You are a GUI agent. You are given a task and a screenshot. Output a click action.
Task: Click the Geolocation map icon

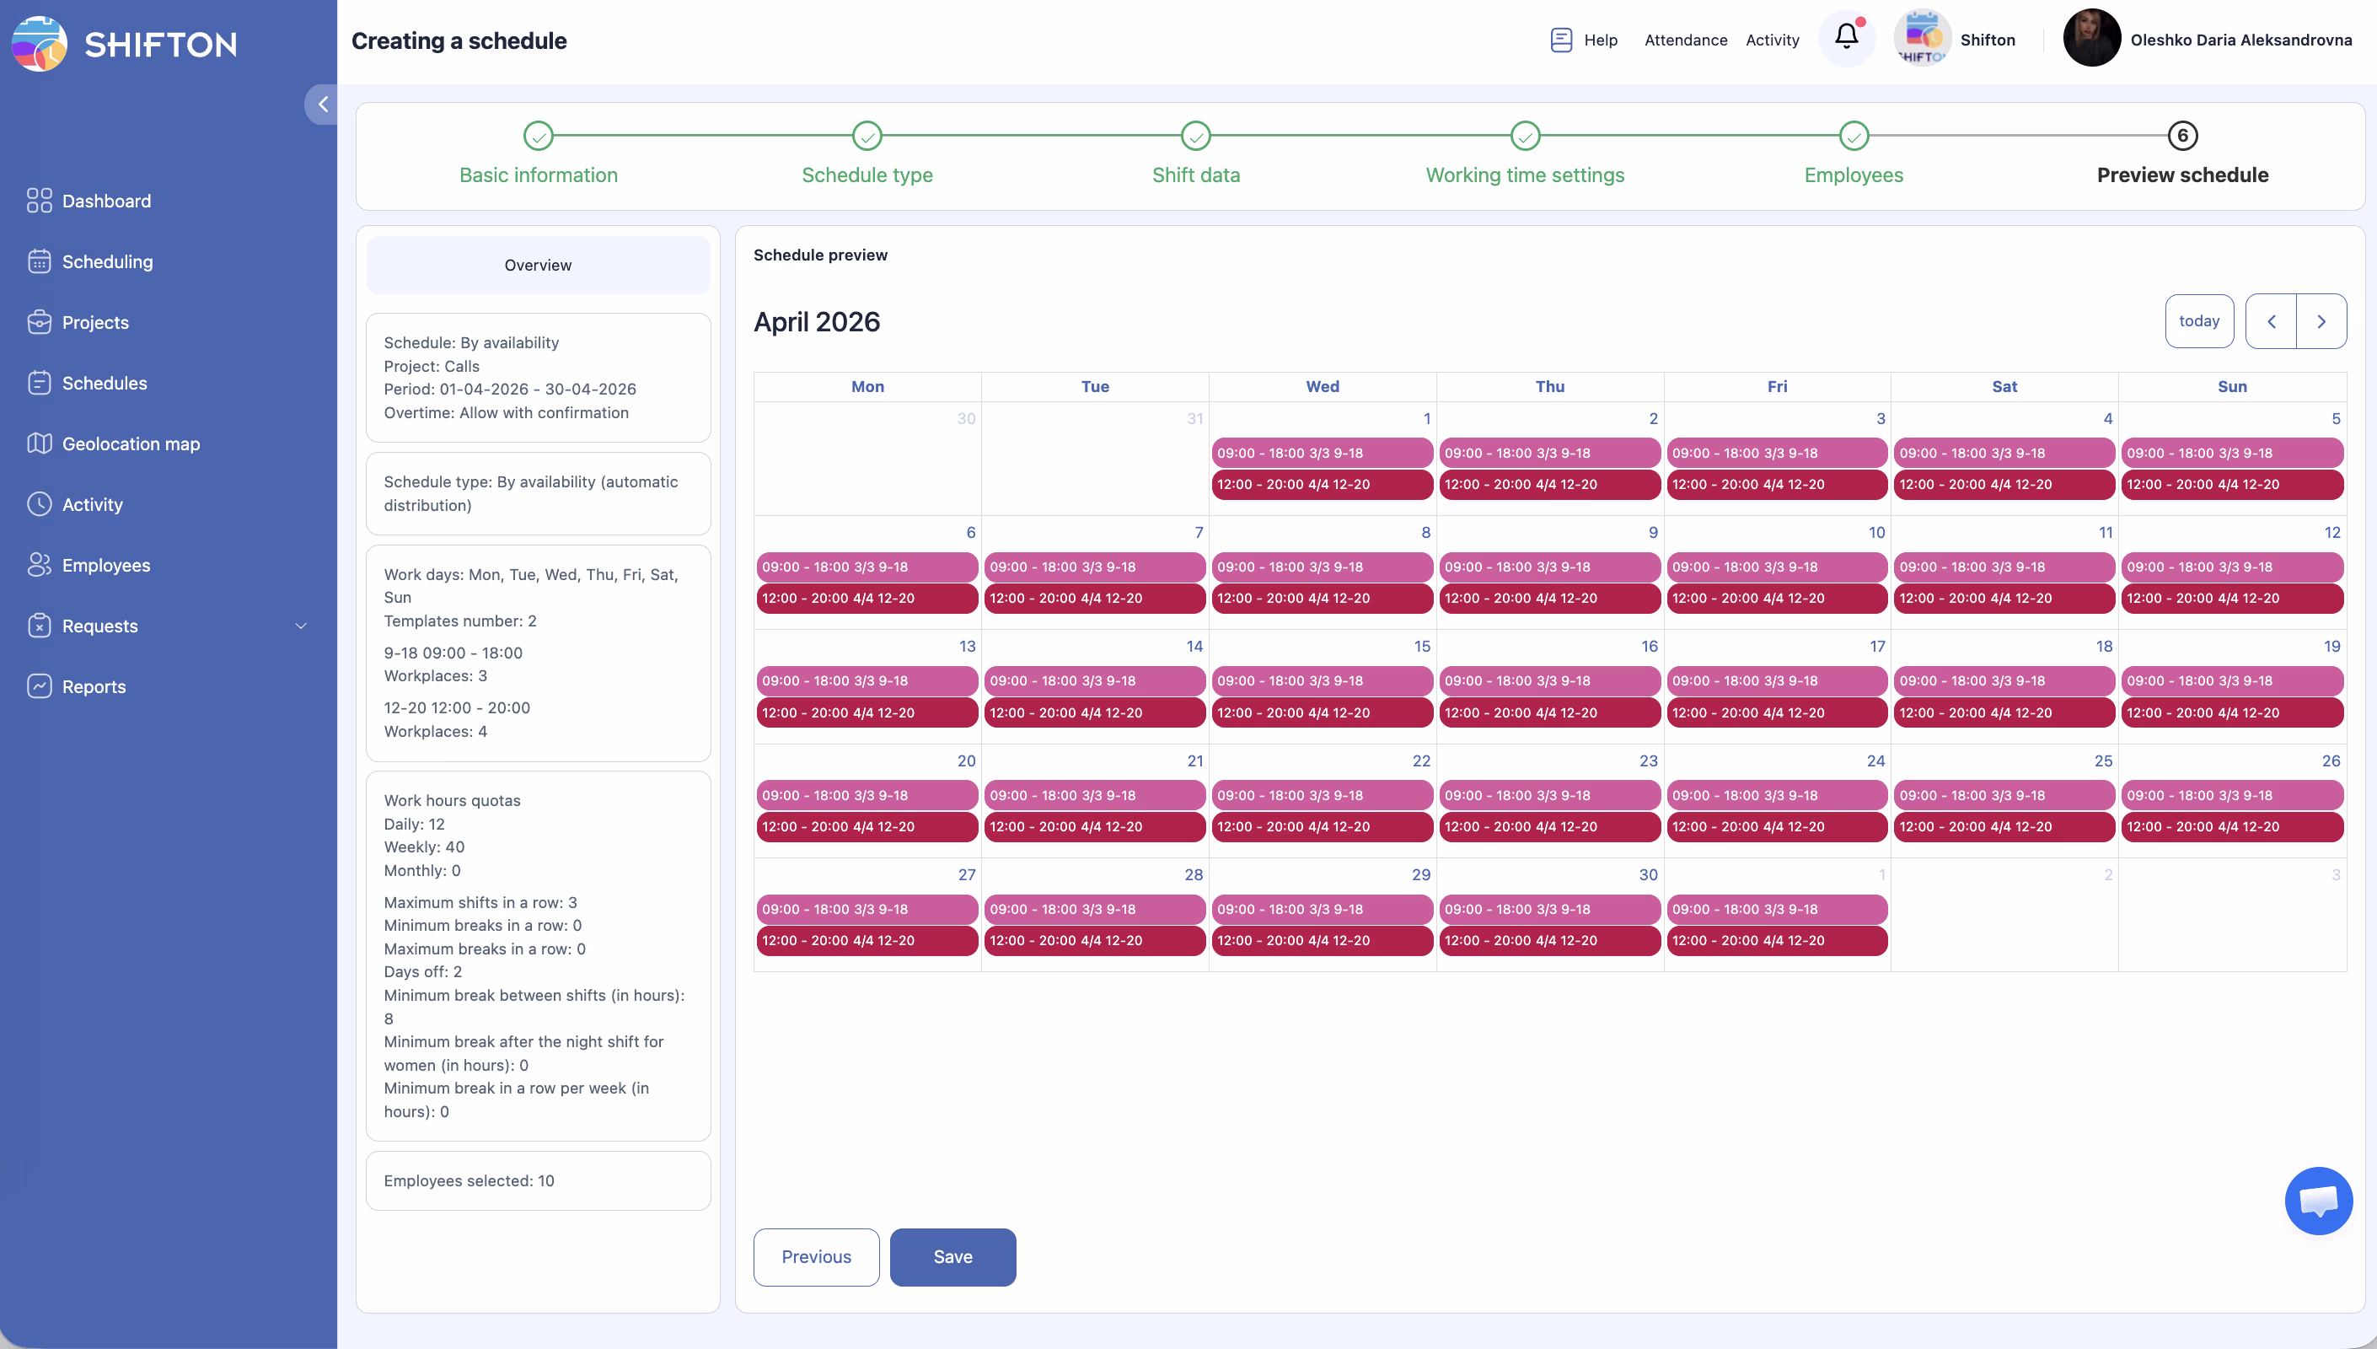click(39, 443)
